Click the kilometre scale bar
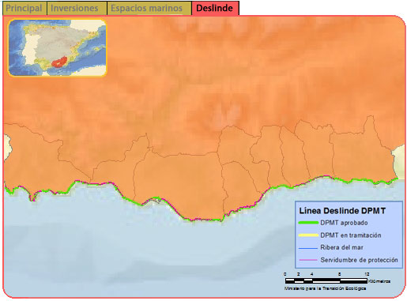 coord(326,280)
